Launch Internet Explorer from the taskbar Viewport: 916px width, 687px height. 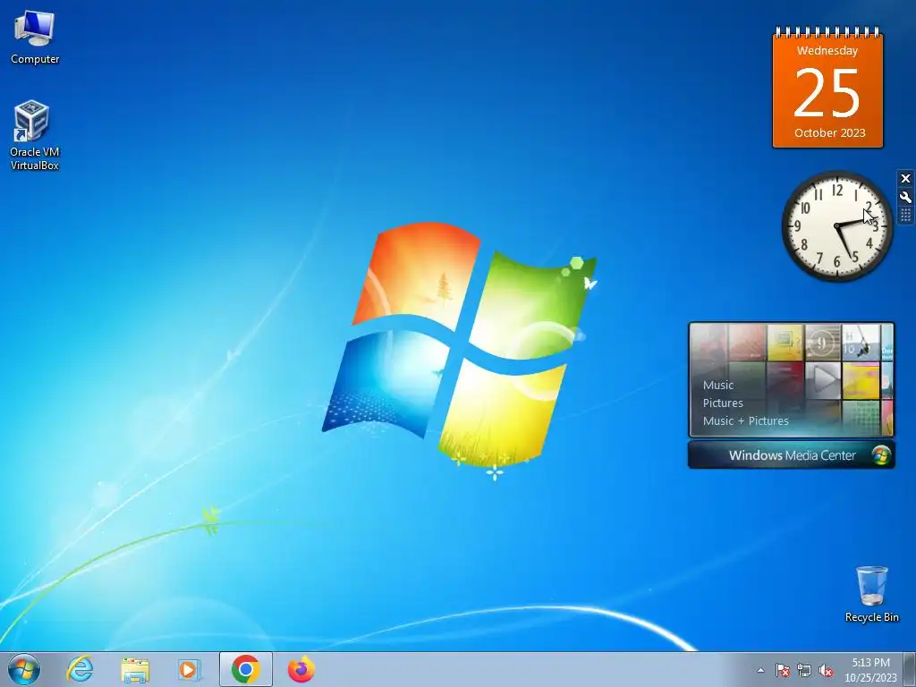pos(80,669)
